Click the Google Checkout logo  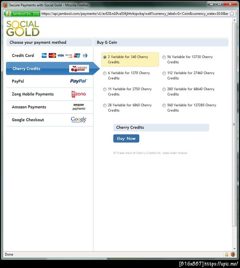point(79,120)
